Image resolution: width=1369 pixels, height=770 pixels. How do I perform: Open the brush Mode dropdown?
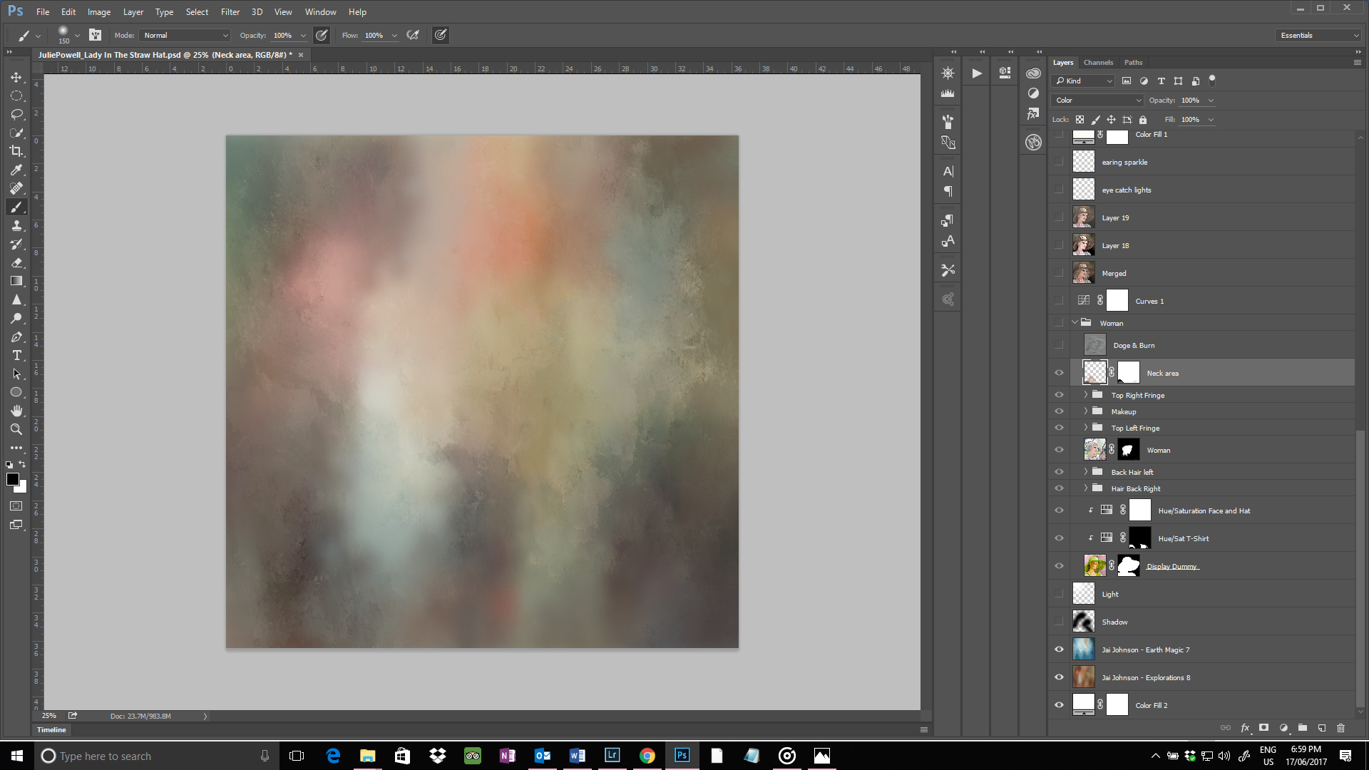[x=185, y=35]
